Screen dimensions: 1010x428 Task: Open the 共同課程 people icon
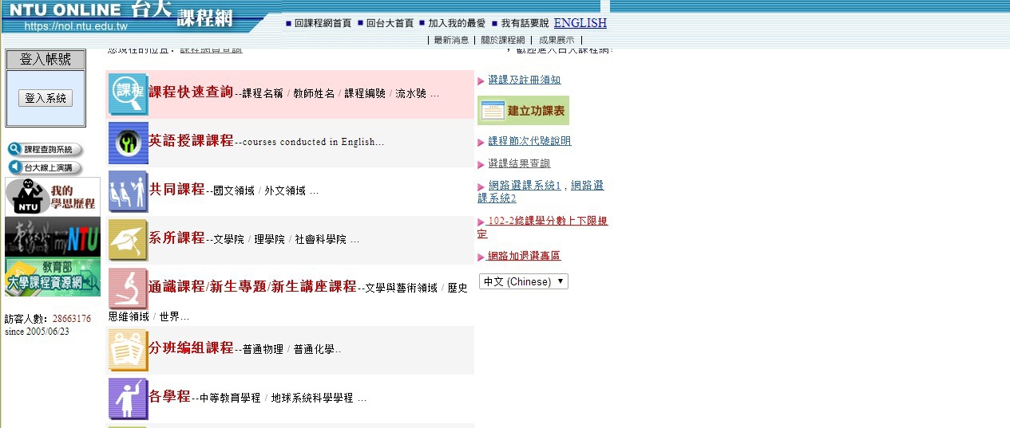click(x=128, y=191)
